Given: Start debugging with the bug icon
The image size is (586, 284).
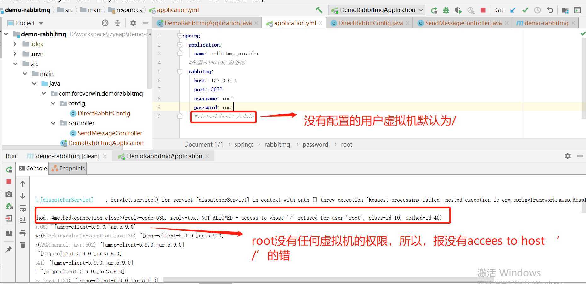Looking at the screenshot, I should coord(446,10).
